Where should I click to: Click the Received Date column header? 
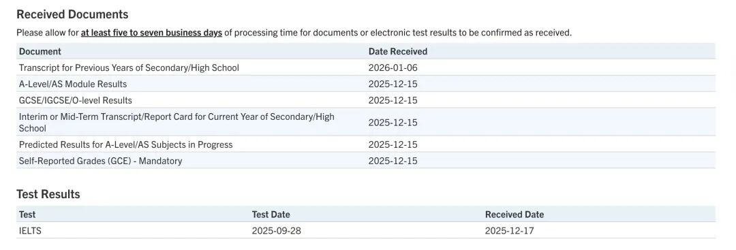click(x=515, y=215)
